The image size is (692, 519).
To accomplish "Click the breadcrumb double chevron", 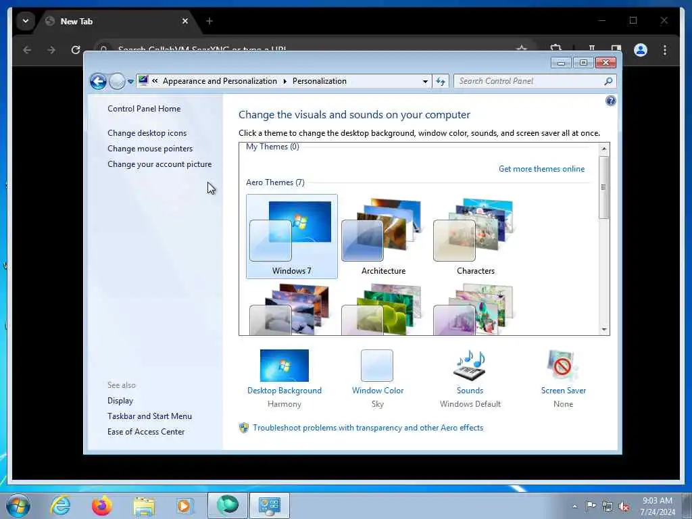I will (x=155, y=81).
